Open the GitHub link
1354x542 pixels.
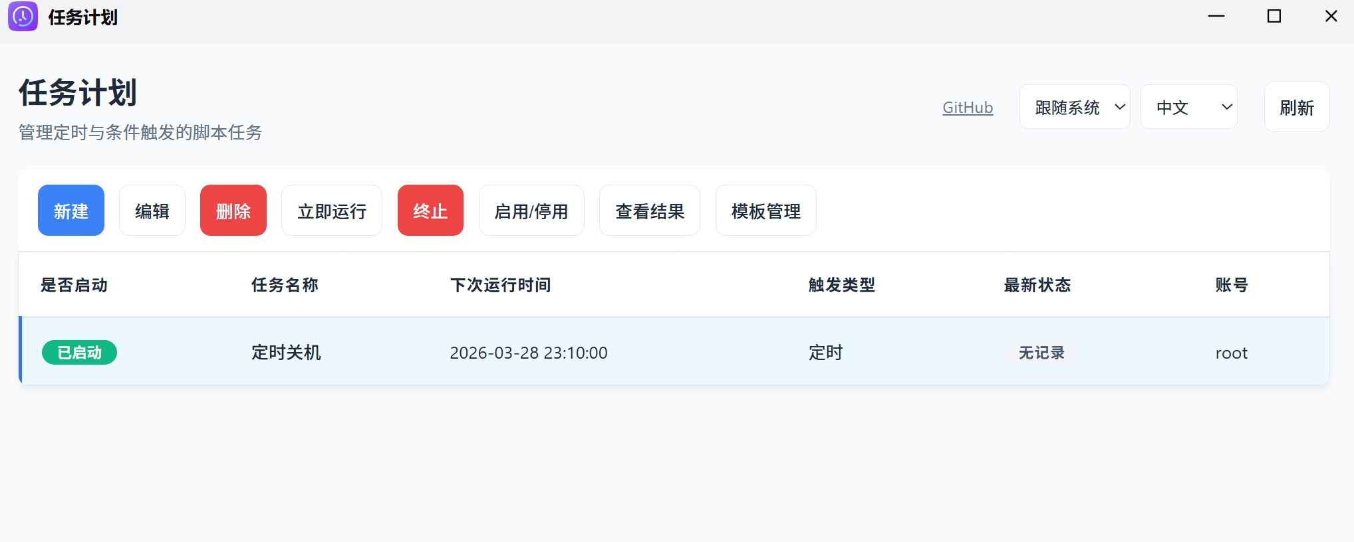click(968, 107)
